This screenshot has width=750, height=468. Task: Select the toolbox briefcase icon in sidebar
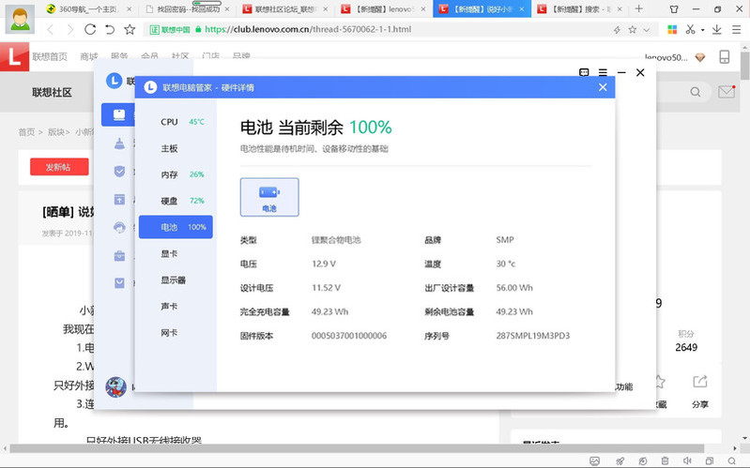[x=119, y=256]
